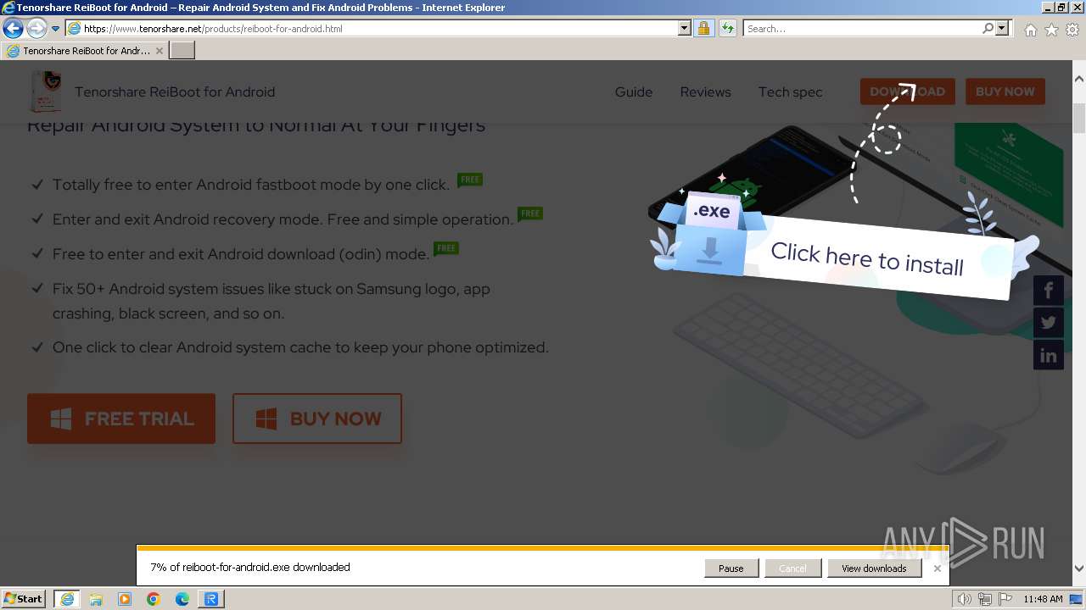The width and height of the screenshot is (1086, 610).
Task: Open Favorites using the star icon
Action: coord(1051,30)
